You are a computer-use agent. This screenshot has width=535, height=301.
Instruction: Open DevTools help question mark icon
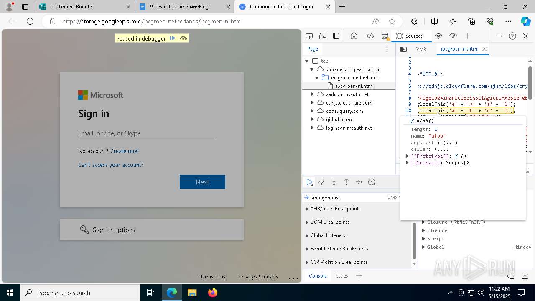tap(512, 36)
